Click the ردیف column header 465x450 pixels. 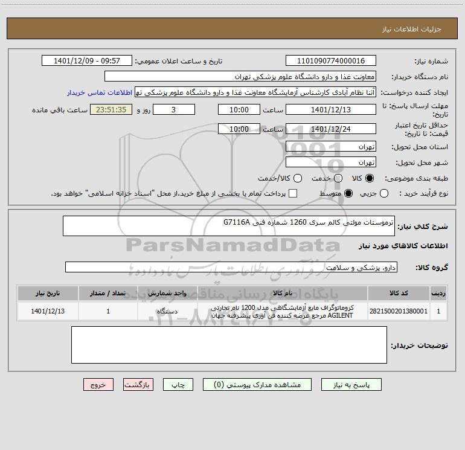click(x=438, y=293)
